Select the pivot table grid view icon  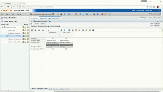pyautogui.click(x=32, y=30)
